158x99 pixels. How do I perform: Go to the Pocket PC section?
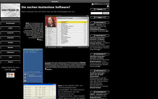pyautogui.click(x=10, y=33)
